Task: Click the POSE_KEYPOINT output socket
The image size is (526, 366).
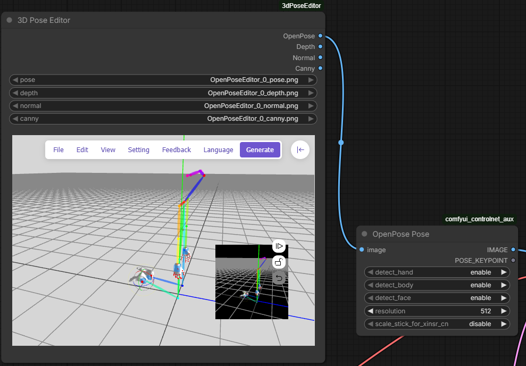Action: click(513, 261)
